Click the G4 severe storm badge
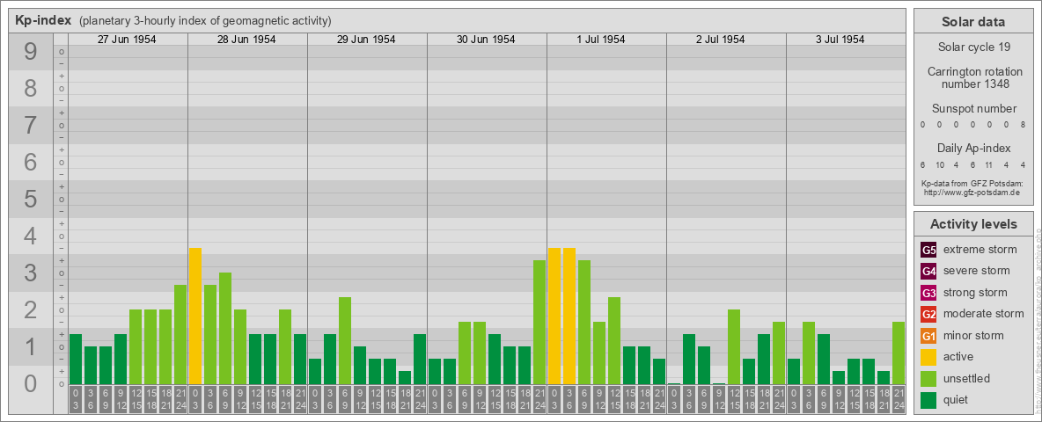Image resolution: width=1042 pixels, height=422 pixels. click(928, 272)
